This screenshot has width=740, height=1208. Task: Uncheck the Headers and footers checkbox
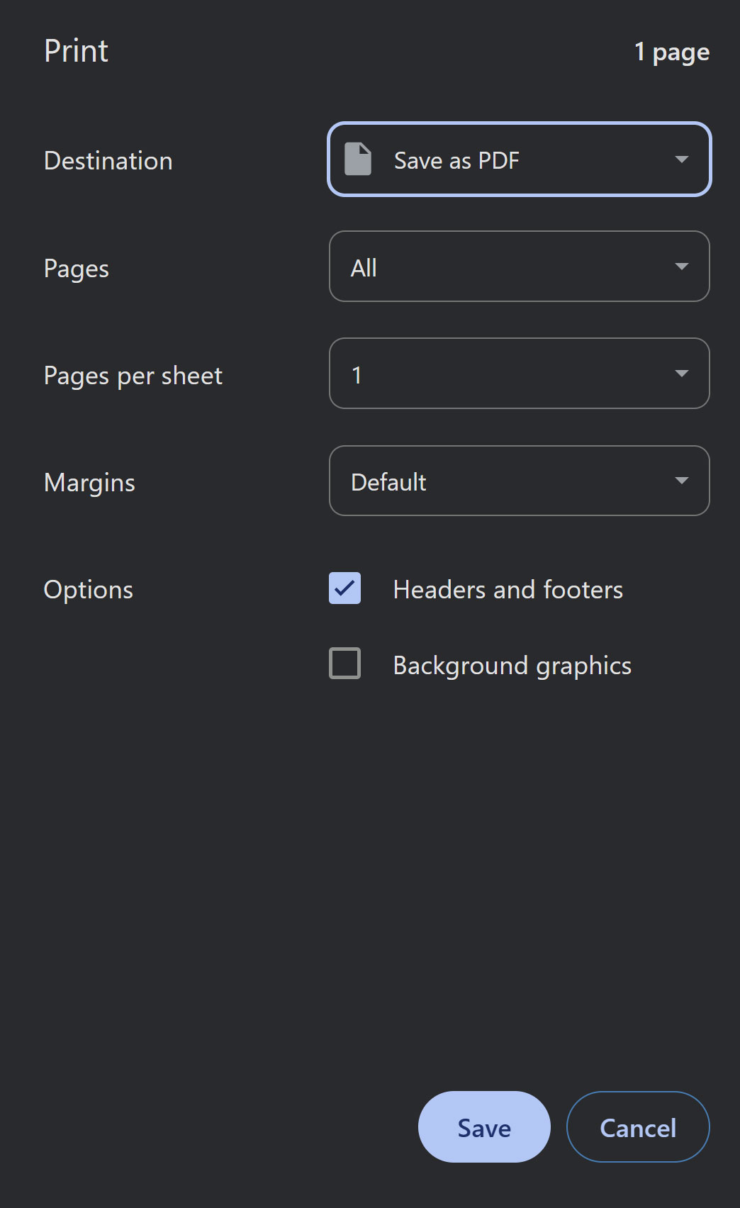(345, 588)
